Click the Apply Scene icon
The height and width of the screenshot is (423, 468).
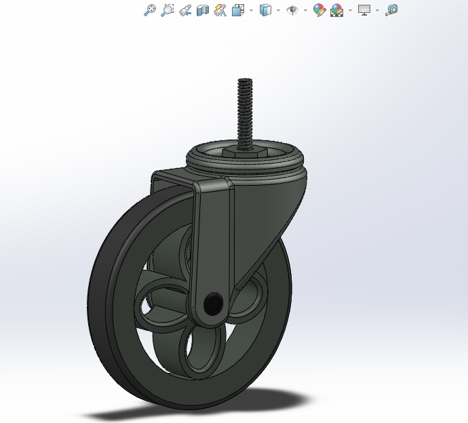(336, 10)
